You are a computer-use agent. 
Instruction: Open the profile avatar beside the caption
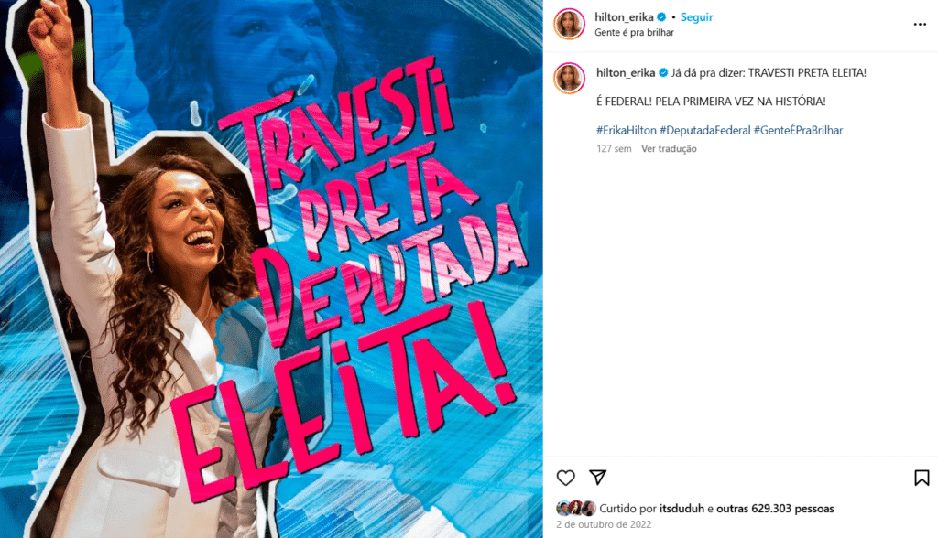coord(569,79)
